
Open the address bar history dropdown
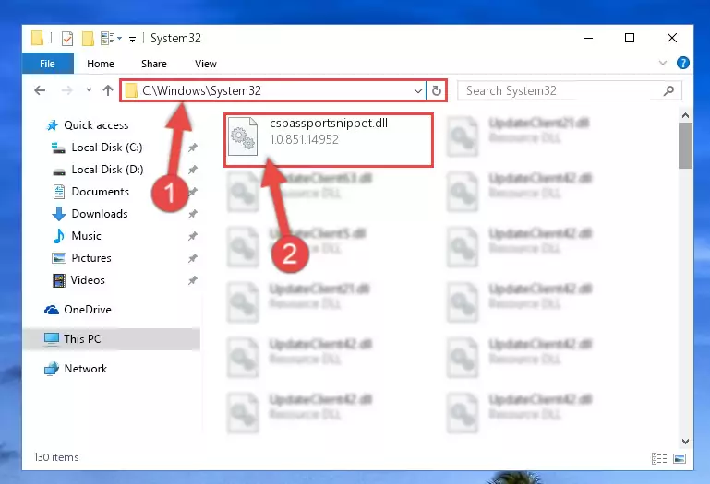418,91
